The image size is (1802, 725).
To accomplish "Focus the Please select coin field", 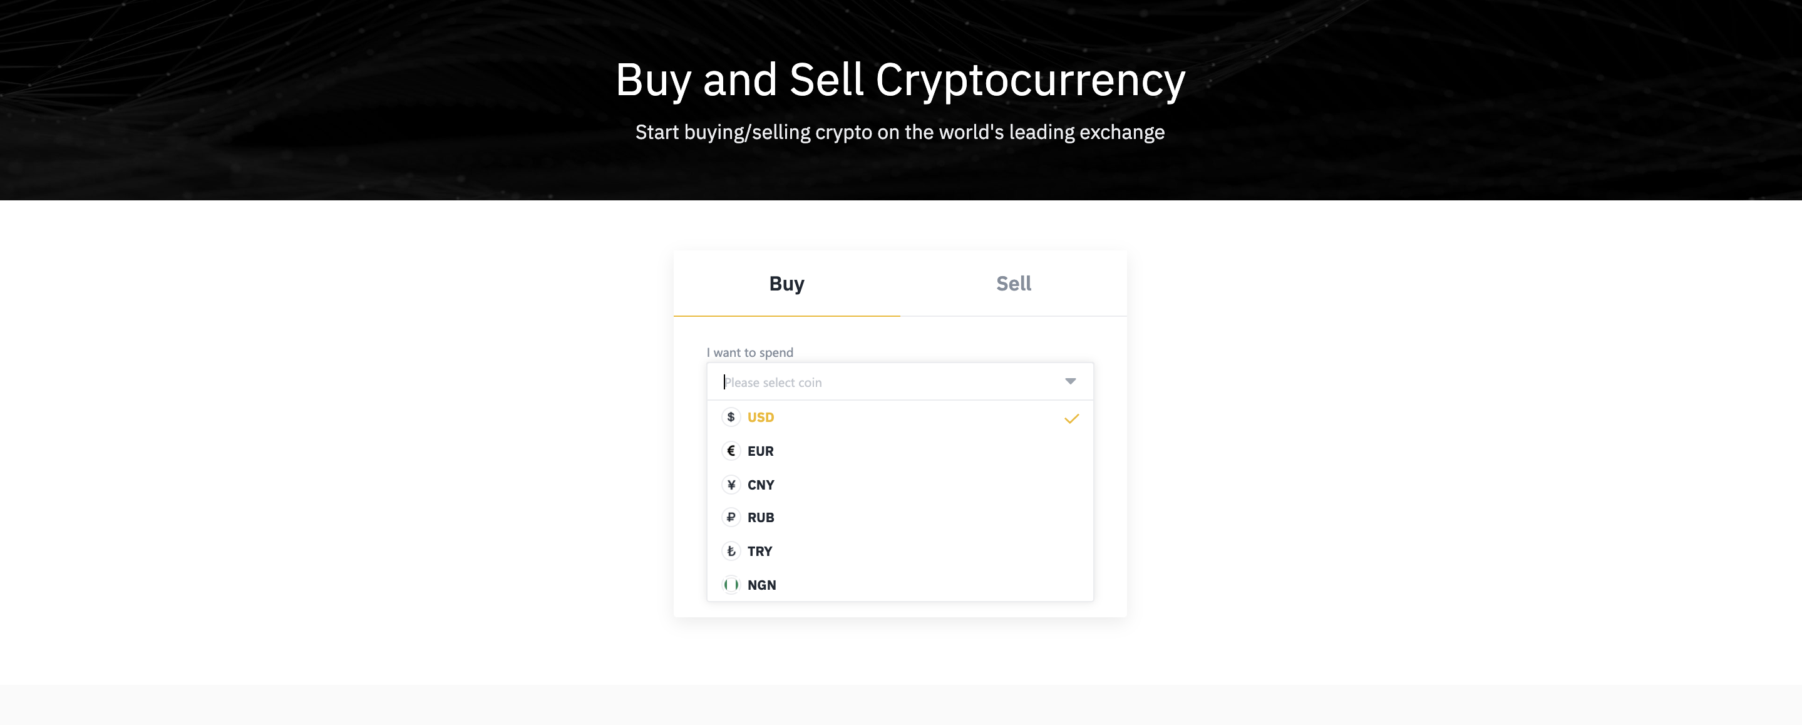I will point(900,381).
